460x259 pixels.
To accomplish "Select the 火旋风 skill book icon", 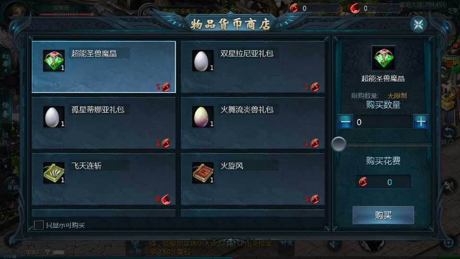I will [x=203, y=173].
